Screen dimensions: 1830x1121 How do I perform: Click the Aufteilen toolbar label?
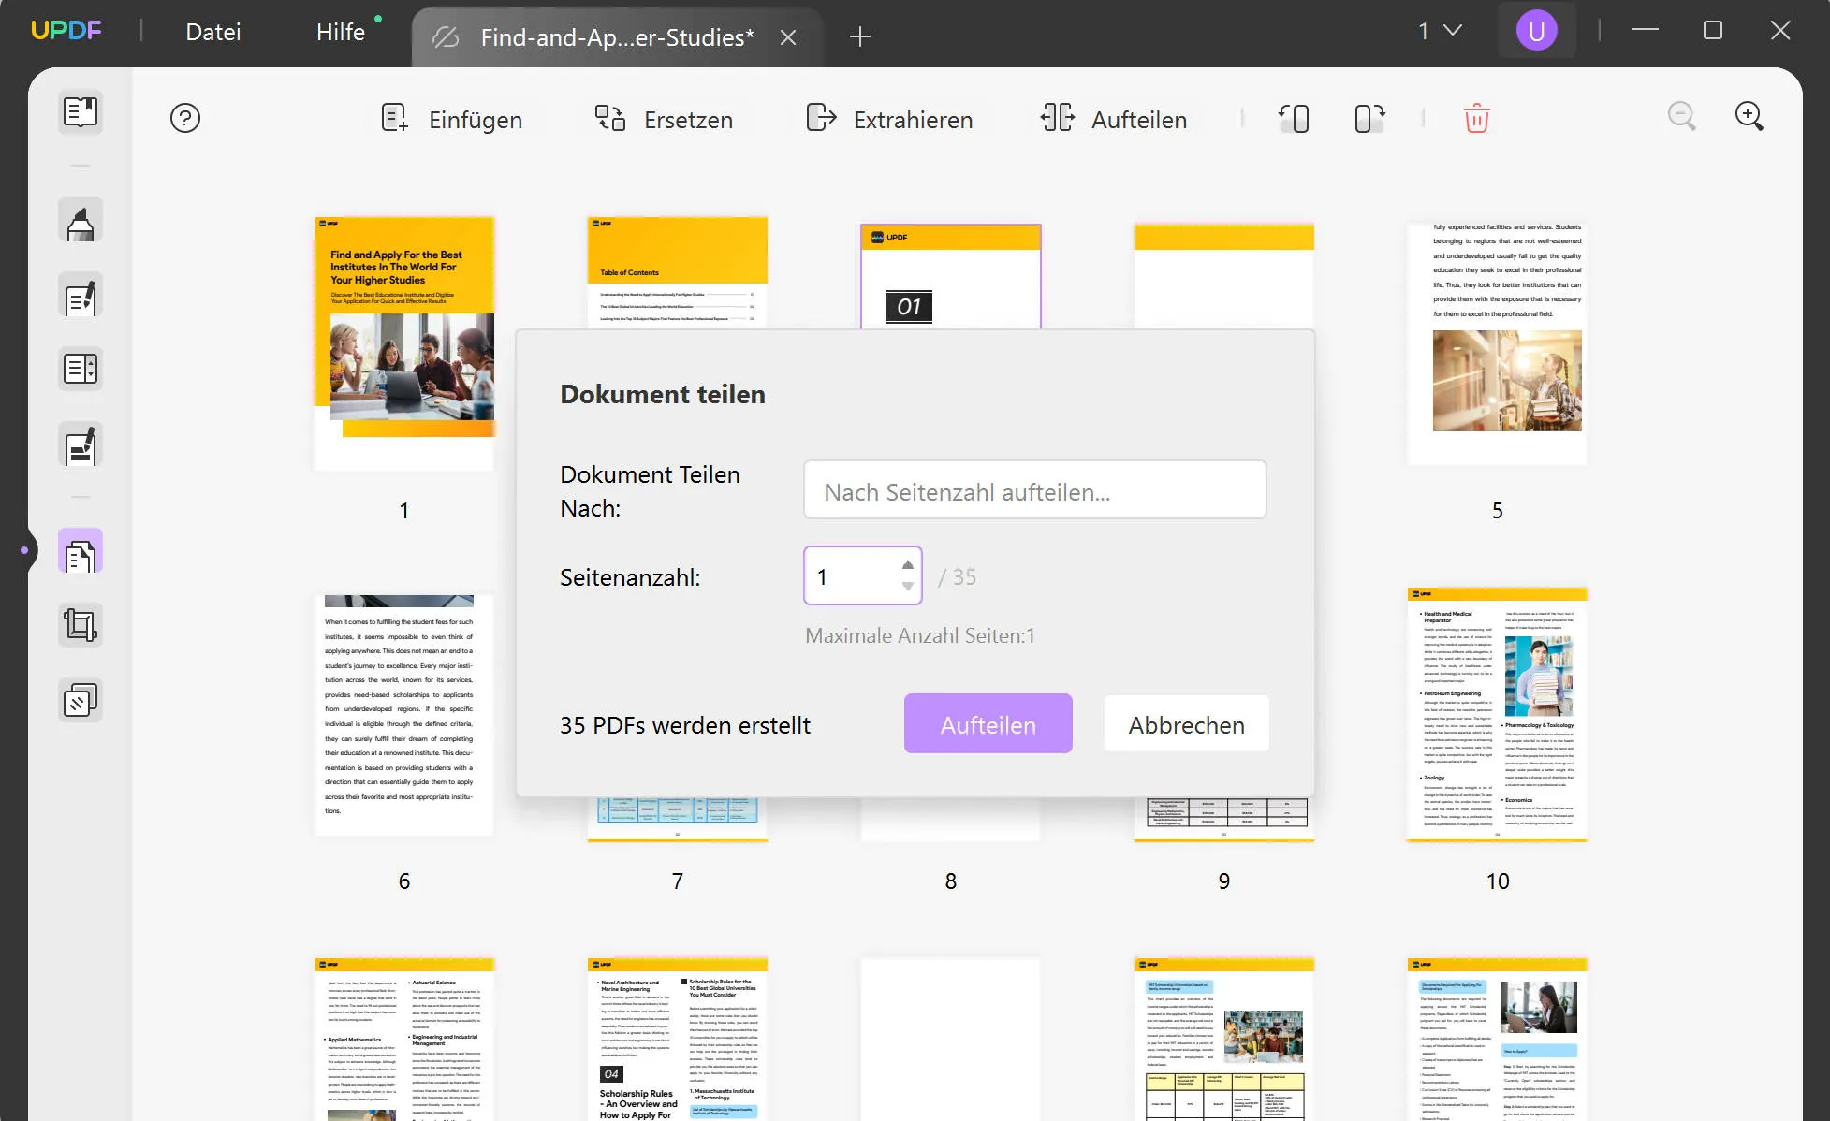(1139, 120)
